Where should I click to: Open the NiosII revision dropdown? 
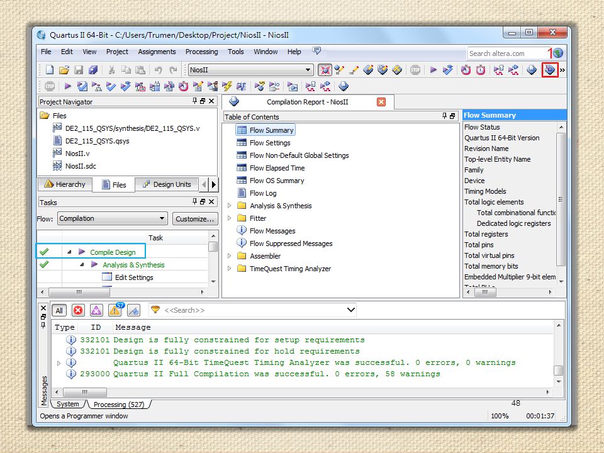click(x=308, y=70)
